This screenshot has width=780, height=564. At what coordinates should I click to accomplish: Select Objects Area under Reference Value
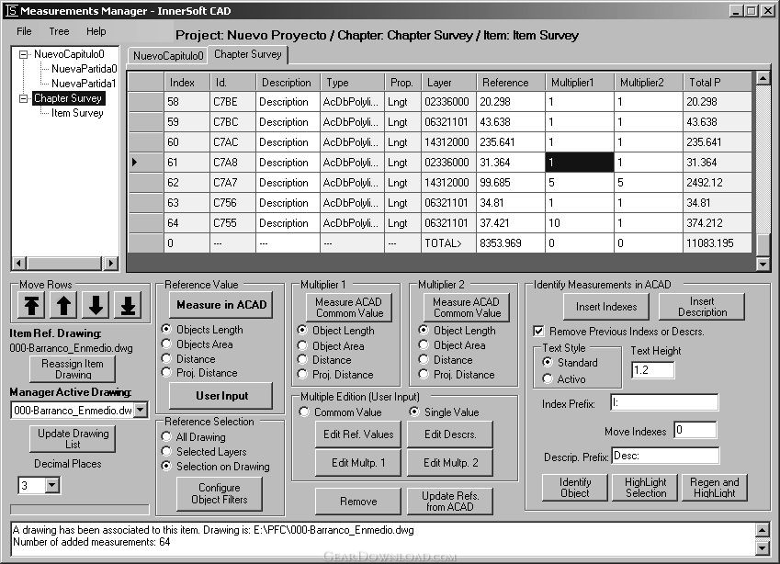click(x=166, y=344)
